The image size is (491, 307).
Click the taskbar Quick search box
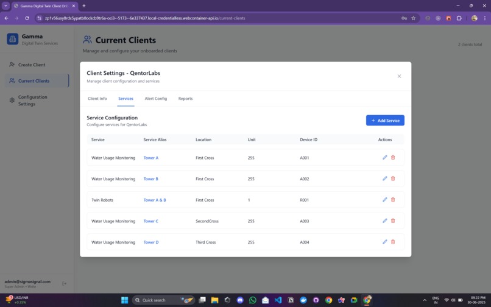coord(163,300)
